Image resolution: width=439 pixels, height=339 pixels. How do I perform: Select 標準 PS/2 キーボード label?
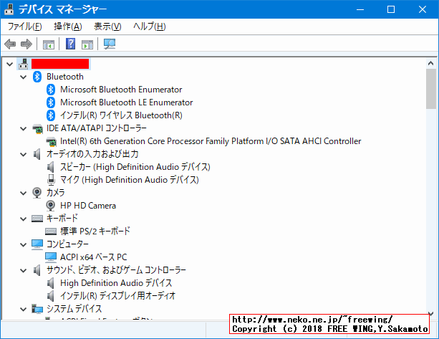pos(95,231)
